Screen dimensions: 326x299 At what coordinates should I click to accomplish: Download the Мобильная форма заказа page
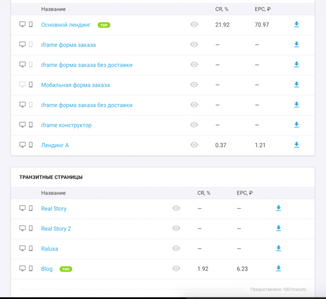(x=296, y=85)
